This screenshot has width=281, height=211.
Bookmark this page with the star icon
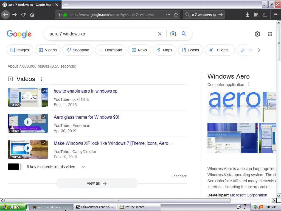pyautogui.click(x=176, y=15)
